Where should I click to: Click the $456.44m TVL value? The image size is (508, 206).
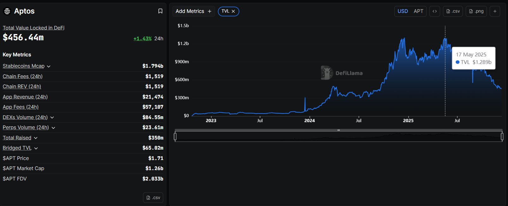pyautogui.click(x=23, y=37)
